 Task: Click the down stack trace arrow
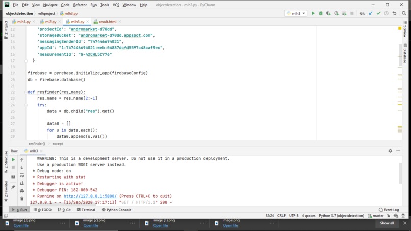[22, 168]
